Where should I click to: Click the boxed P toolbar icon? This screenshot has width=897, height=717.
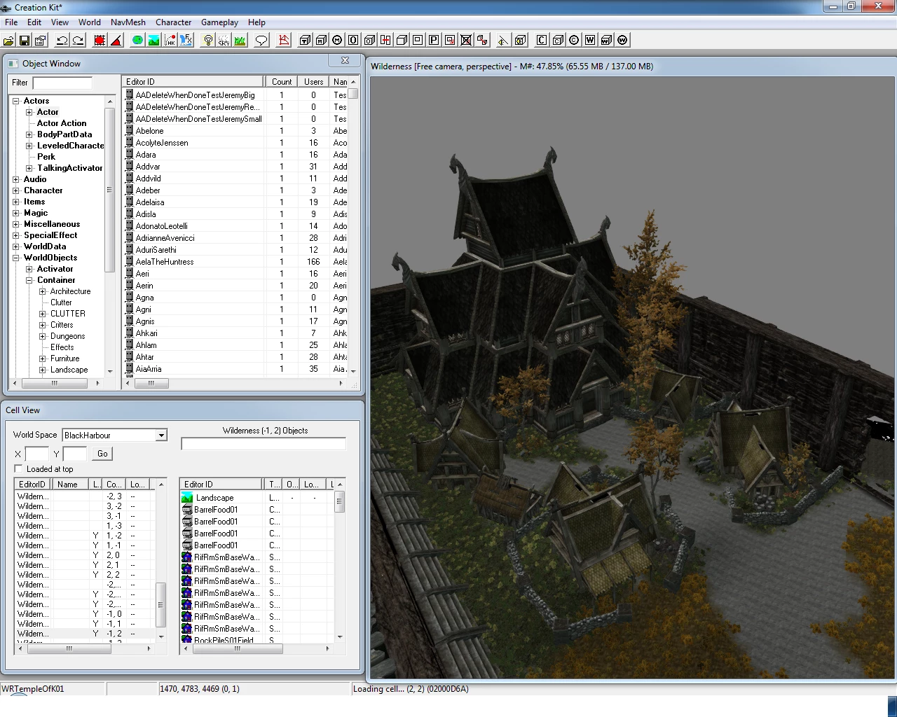click(434, 41)
